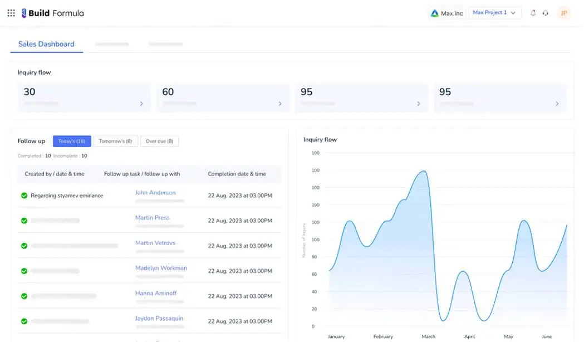Toggle the green check beside Martin Press
Screen dimensions: 584x342
[24, 221]
